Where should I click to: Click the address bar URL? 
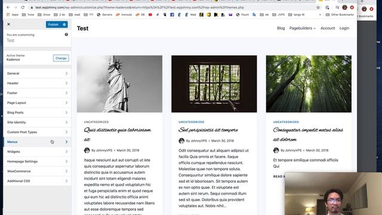click(x=140, y=8)
